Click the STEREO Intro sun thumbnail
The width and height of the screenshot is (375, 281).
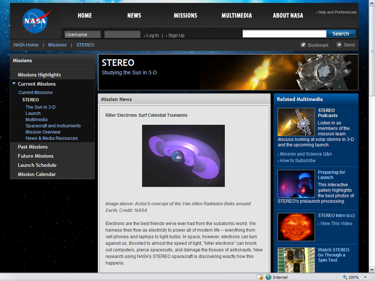pyautogui.click(x=296, y=227)
